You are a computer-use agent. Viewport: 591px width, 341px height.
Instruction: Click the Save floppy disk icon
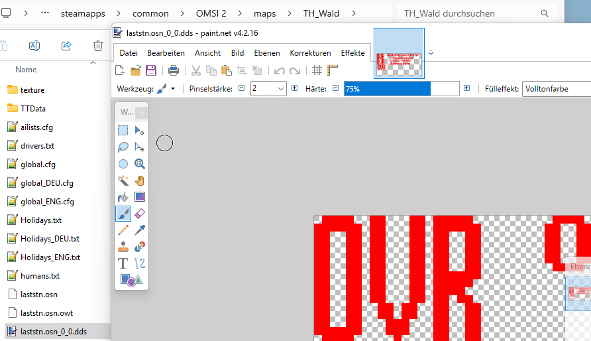[151, 70]
